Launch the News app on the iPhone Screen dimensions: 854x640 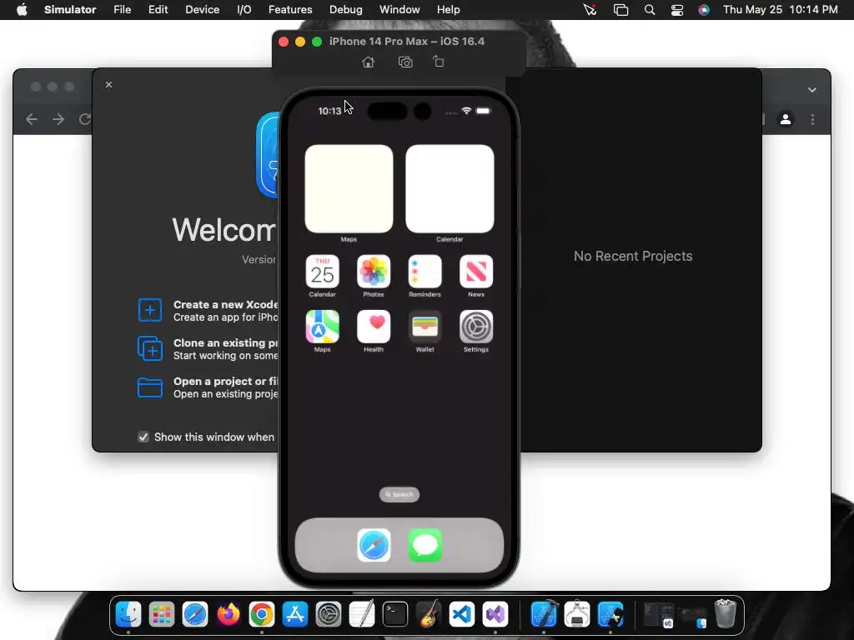click(x=476, y=272)
